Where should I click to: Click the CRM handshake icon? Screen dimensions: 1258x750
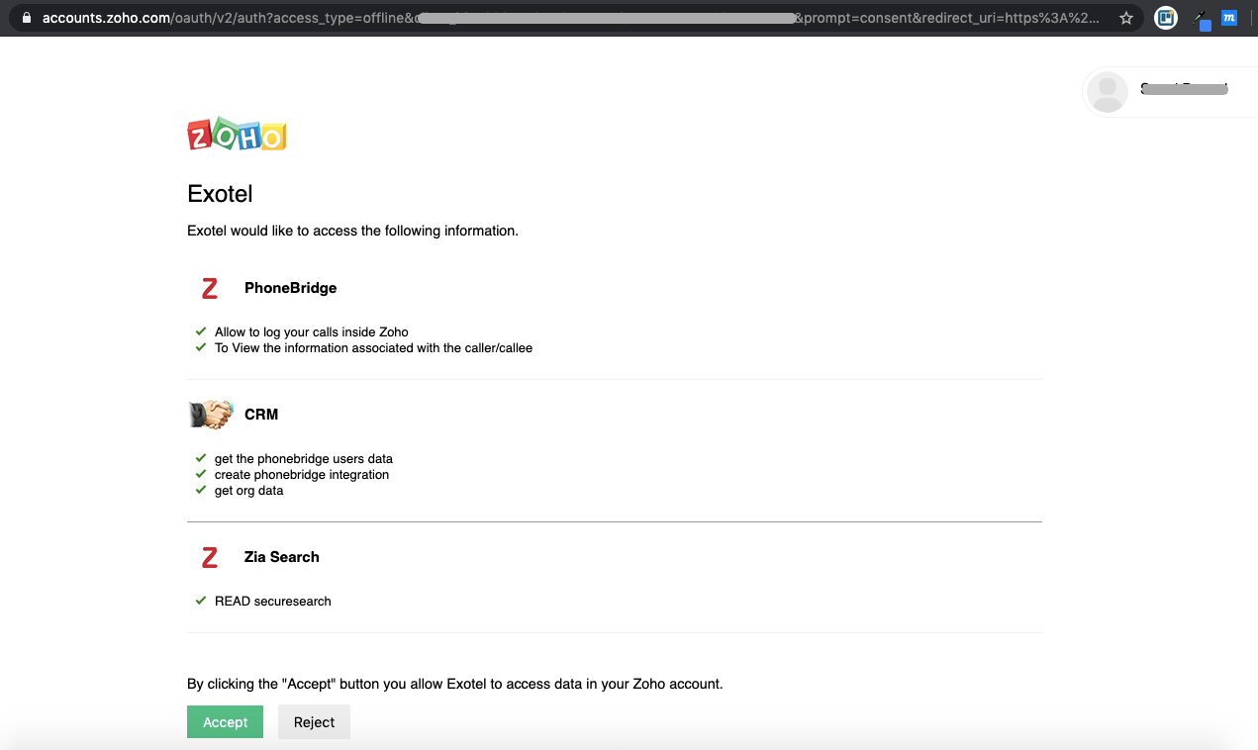tap(210, 415)
